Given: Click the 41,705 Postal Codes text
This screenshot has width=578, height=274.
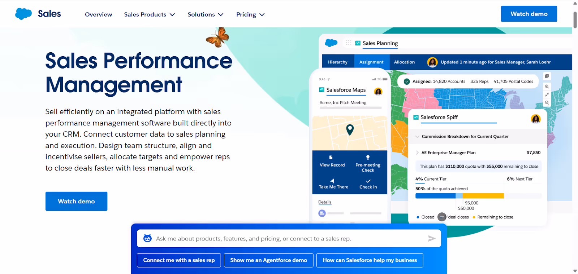Looking at the screenshot, I should pos(513,81).
